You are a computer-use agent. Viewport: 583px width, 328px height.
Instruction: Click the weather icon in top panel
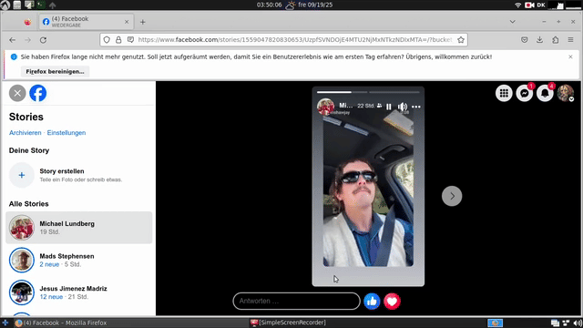pyautogui.click(x=290, y=5)
